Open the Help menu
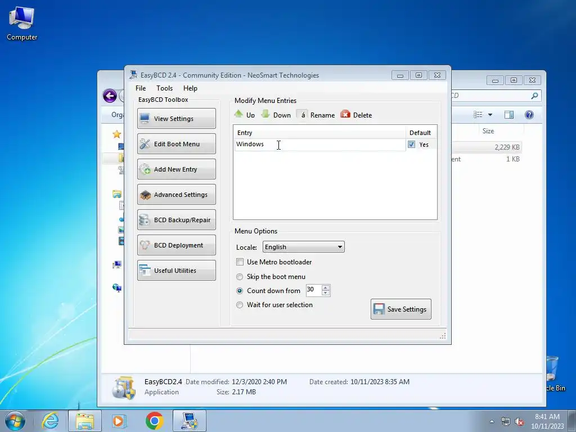This screenshot has width=576, height=432. coord(190,88)
